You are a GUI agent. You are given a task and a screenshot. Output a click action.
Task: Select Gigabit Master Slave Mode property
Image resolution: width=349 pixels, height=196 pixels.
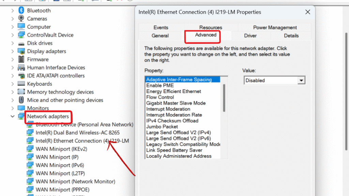pos(183,103)
